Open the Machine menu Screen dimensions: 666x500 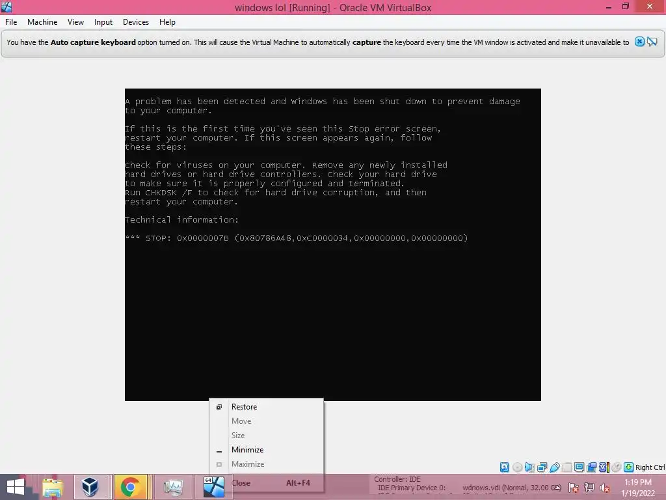[x=42, y=22]
